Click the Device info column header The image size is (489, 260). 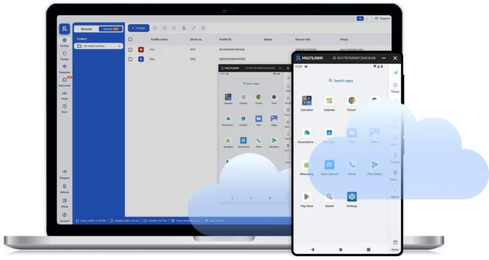[x=303, y=39]
